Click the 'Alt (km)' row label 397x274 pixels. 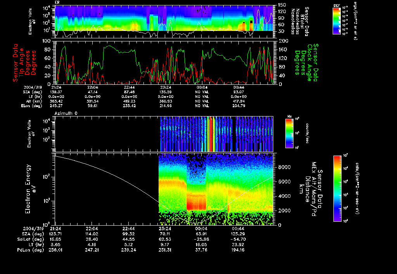[x=34, y=101]
